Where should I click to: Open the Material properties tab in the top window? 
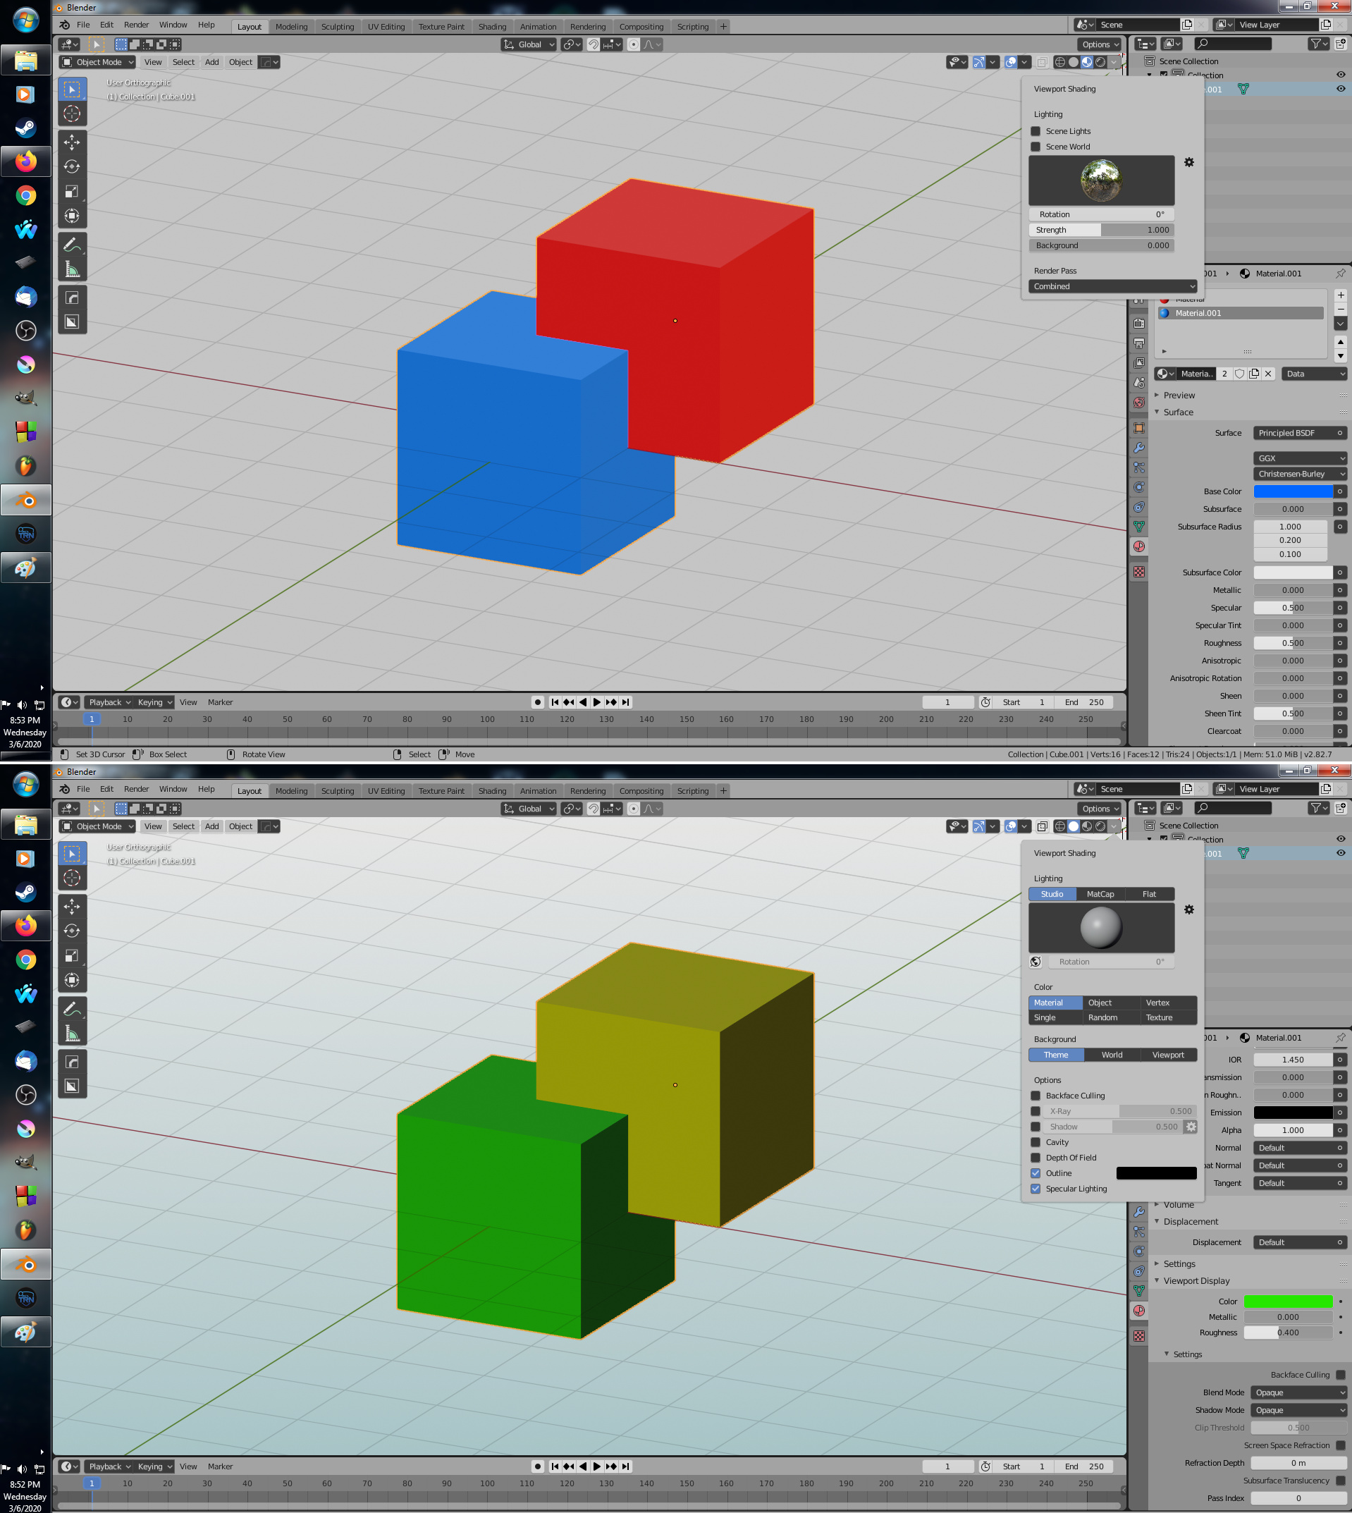(x=1139, y=546)
